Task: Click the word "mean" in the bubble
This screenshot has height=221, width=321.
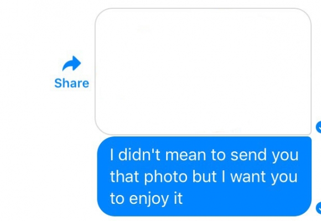Action: point(185,155)
